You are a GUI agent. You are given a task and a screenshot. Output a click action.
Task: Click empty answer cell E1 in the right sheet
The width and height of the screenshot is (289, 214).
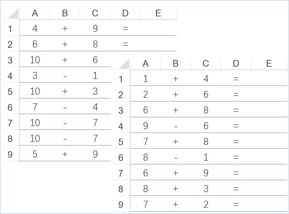pos(269,79)
